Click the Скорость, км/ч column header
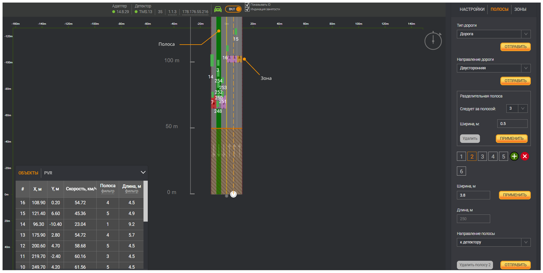Image resolution: width=543 pixels, height=273 pixels. (x=80, y=189)
